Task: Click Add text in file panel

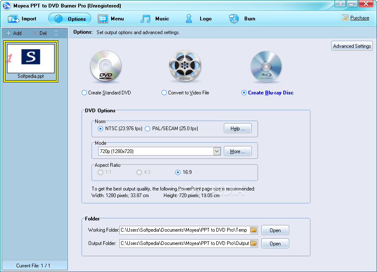Action: [17, 33]
